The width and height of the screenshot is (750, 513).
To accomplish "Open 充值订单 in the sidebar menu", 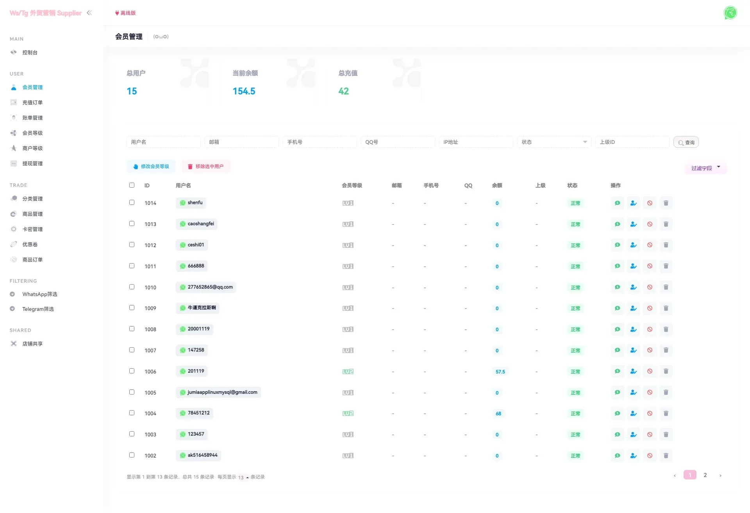I will (32, 102).
